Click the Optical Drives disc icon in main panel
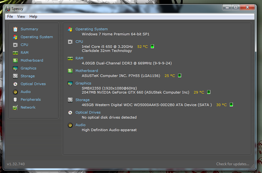The image size is (262, 173). pyautogui.click(x=70, y=112)
